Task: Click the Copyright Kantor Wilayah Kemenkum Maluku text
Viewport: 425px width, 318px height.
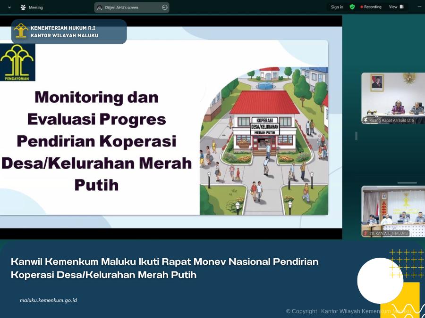Action: point(348,311)
